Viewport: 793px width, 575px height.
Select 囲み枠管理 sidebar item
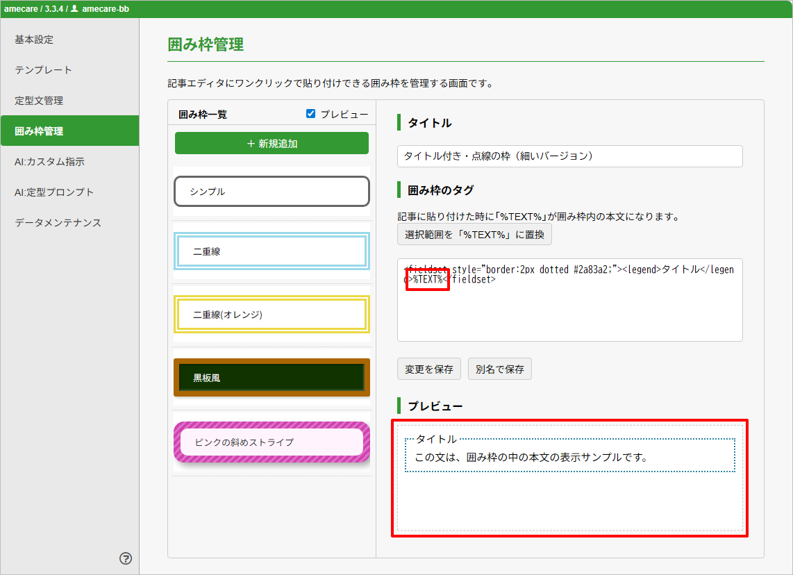tap(39, 131)
